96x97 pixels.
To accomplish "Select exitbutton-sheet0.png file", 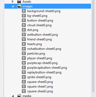I will coord(42,35).
